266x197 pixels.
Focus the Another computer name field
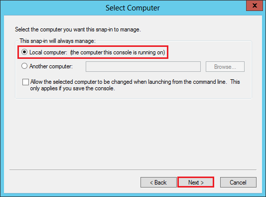tap(143, 66)
